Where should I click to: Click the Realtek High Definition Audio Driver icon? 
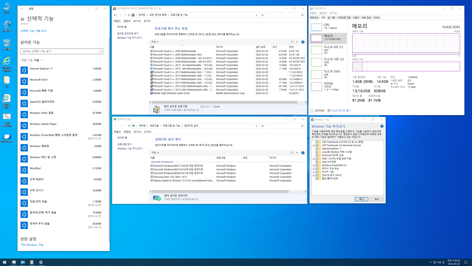pyautogui.click(x=151, y=93)
